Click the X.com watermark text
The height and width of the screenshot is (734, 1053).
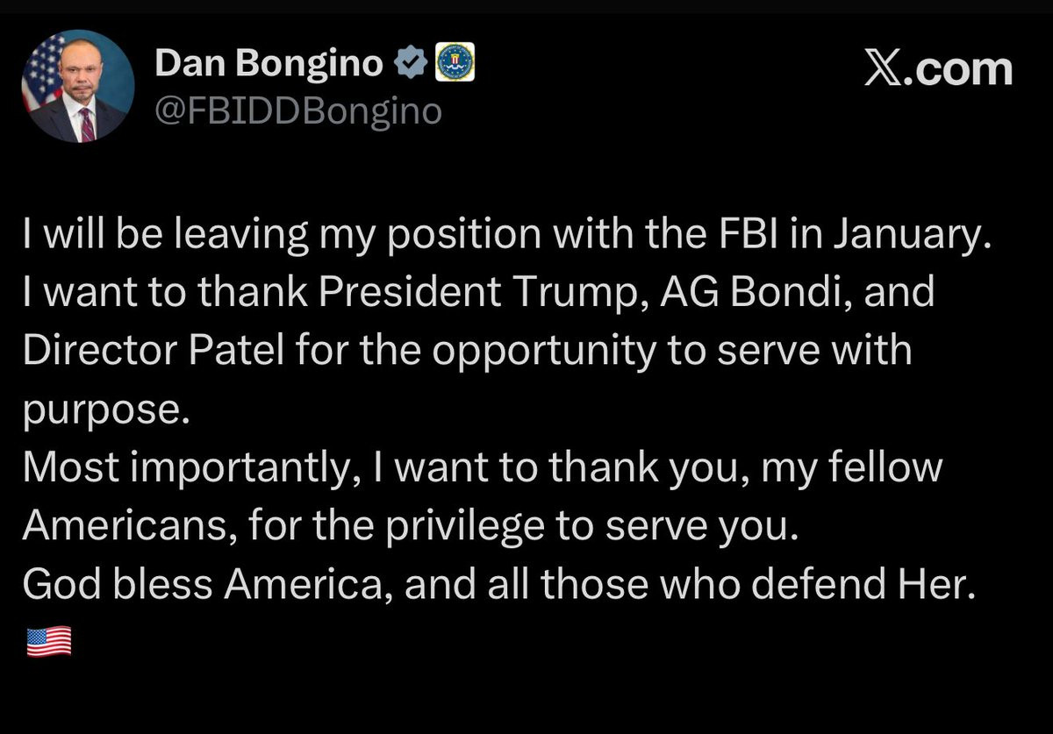point(938,69)
